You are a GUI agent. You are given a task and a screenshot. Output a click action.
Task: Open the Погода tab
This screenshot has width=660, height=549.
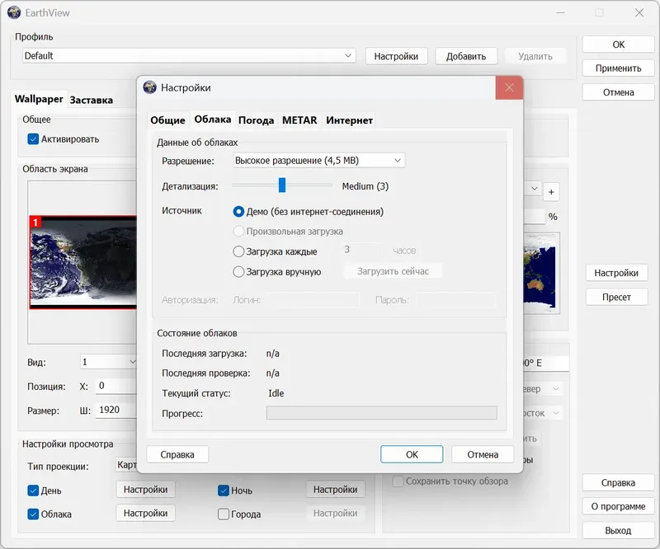click(x=256, y=120)
